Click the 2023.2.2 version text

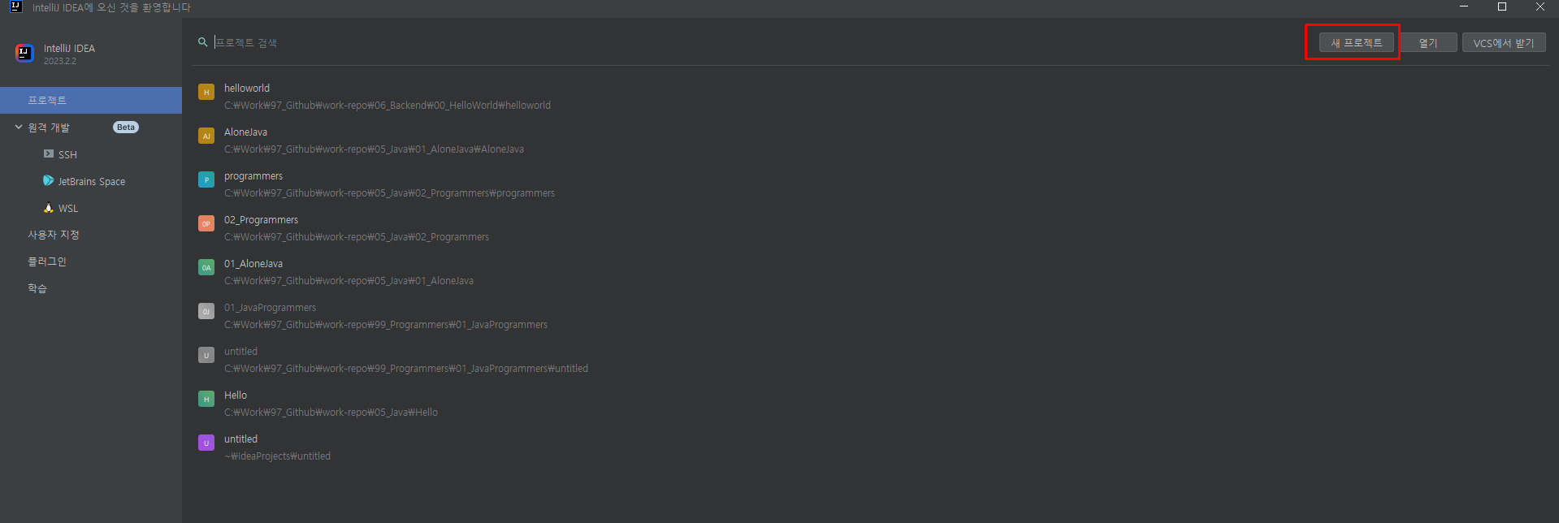click(60, 61)
